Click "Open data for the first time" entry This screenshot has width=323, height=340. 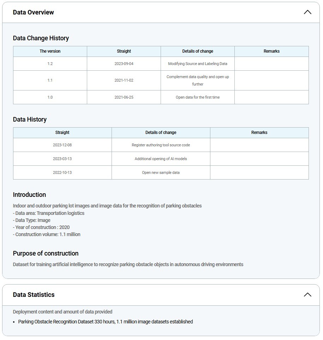[x=198, y=97]
